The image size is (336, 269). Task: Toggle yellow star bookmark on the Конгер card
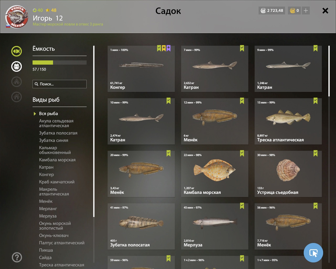[164, 48]
